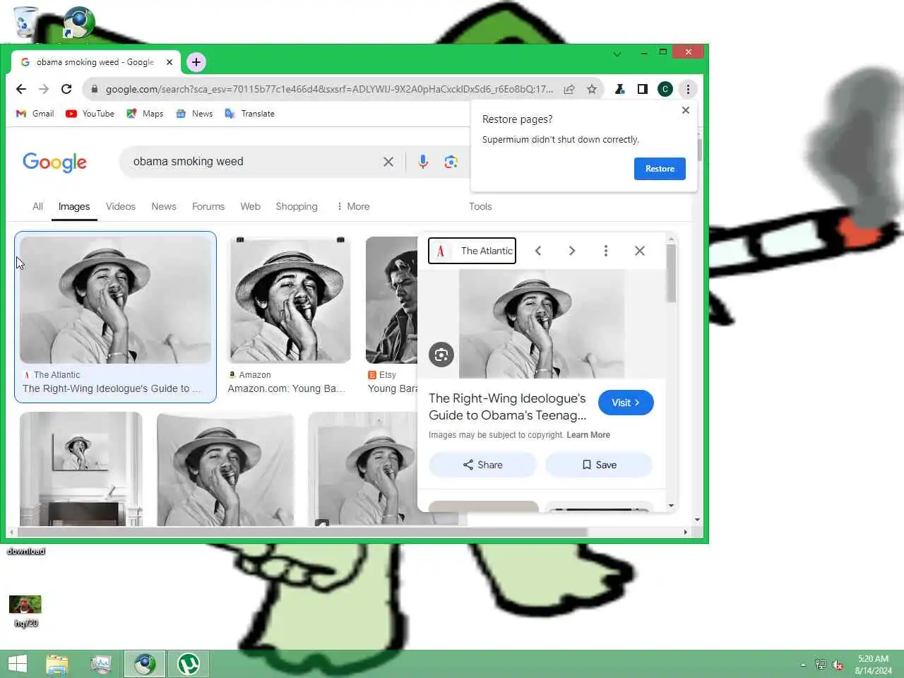Show hidden tray icons arrow
The height and width of the screenshot is (678, 904).
pos(803,665)
